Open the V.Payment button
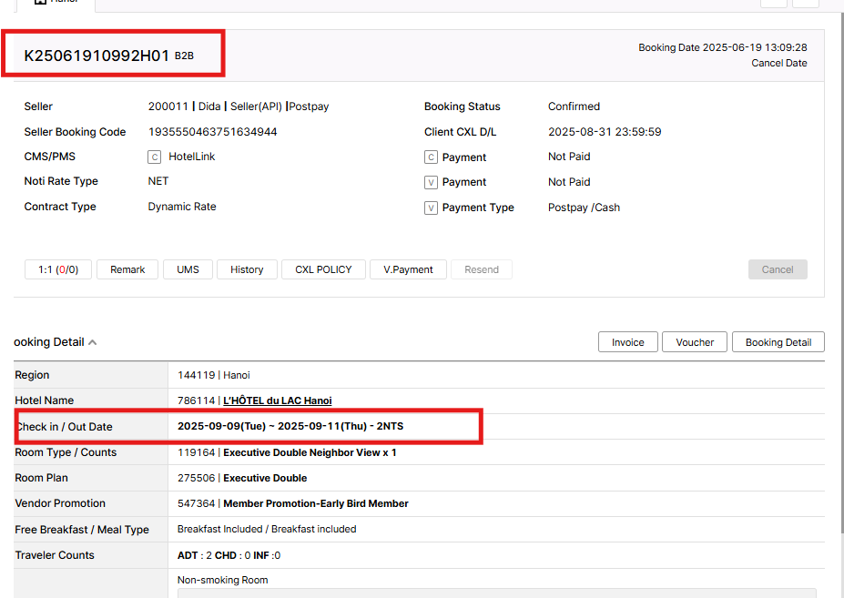This screenshot has width=844, height=598. (x=409, y=269)
